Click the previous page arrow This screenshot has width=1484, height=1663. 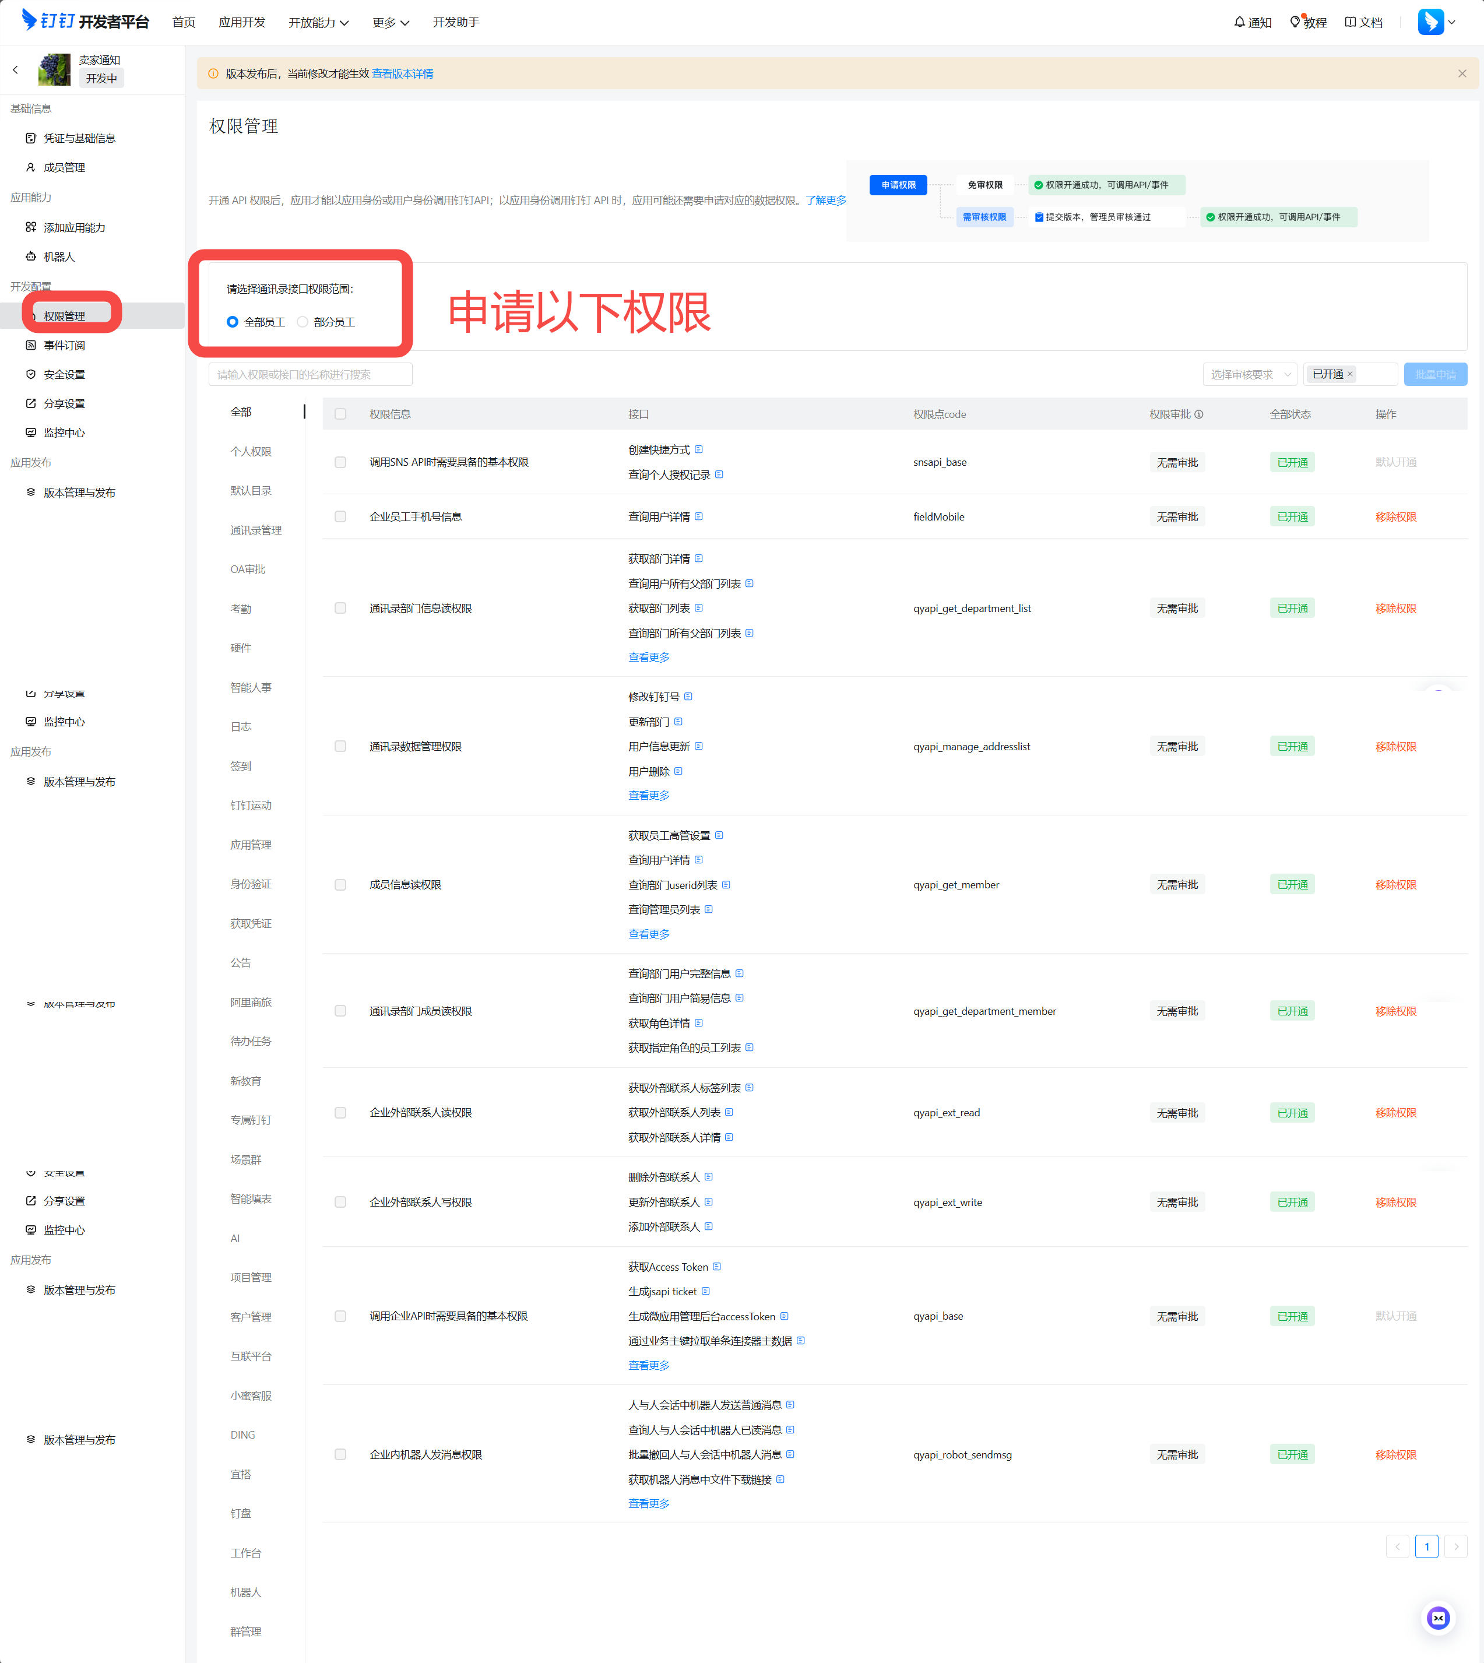[1398, 1546]
